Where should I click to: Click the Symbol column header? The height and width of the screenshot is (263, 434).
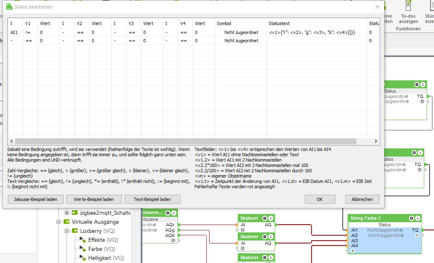click(x=240, y=24)
